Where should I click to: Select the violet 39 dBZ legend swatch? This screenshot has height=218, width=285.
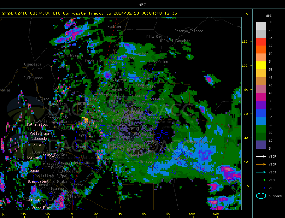pos(261,105)
